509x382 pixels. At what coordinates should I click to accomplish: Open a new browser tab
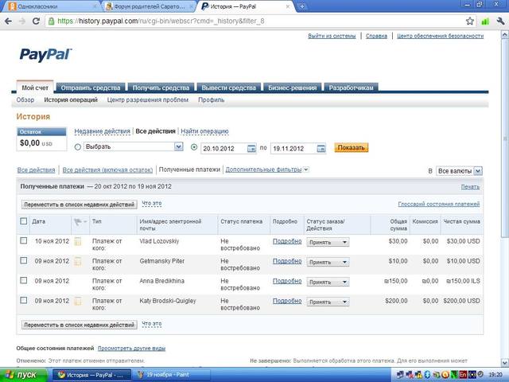click(x=301, y=6)
